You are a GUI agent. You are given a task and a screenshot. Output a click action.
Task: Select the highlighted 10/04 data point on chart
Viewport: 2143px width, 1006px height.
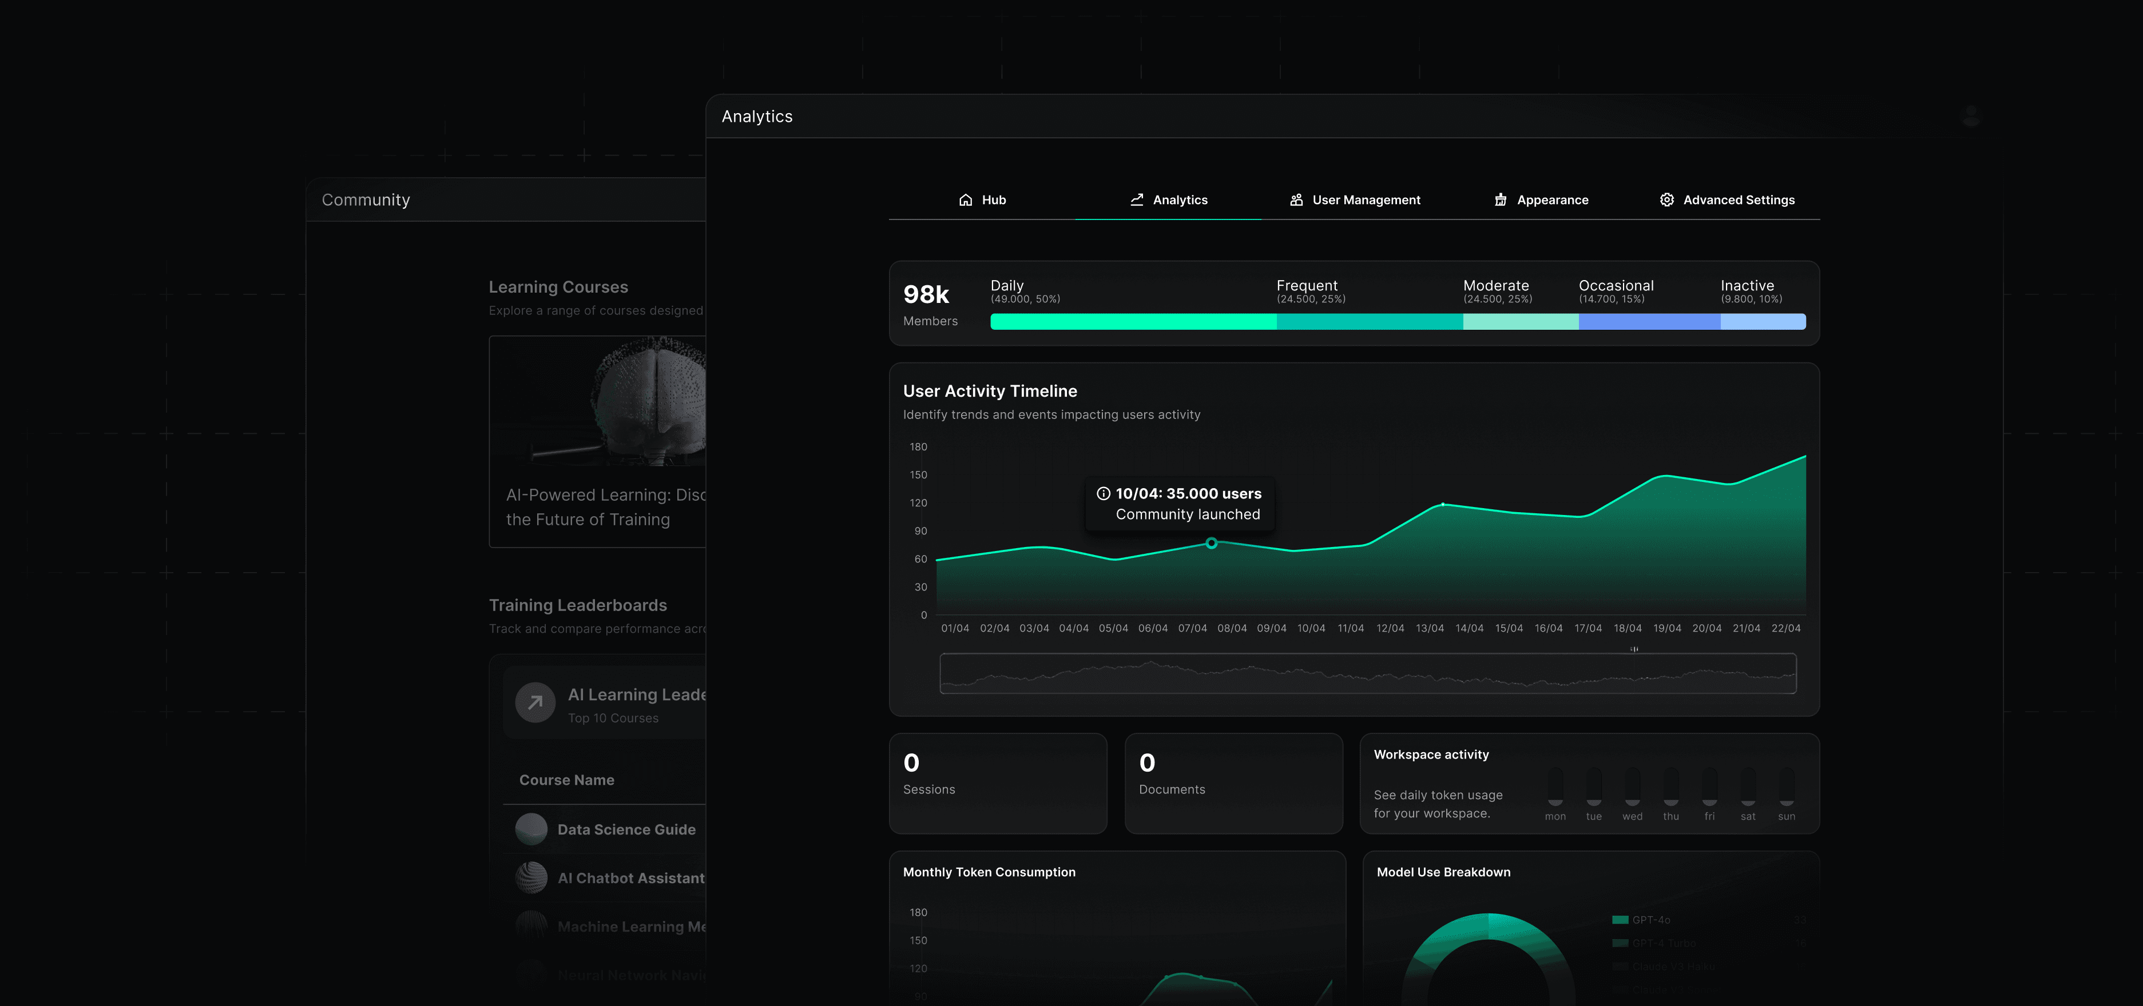coord(1211,544)
